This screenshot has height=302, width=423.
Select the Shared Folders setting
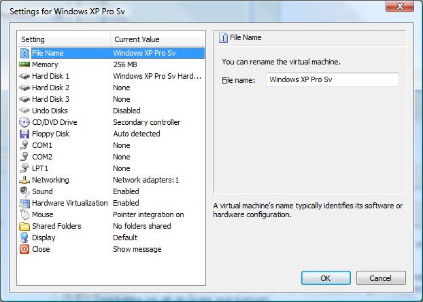[111, 226]
